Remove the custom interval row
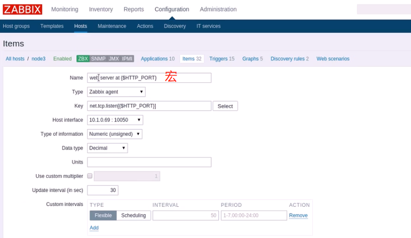This screenshot has height=238, width=411. [298, 216]
